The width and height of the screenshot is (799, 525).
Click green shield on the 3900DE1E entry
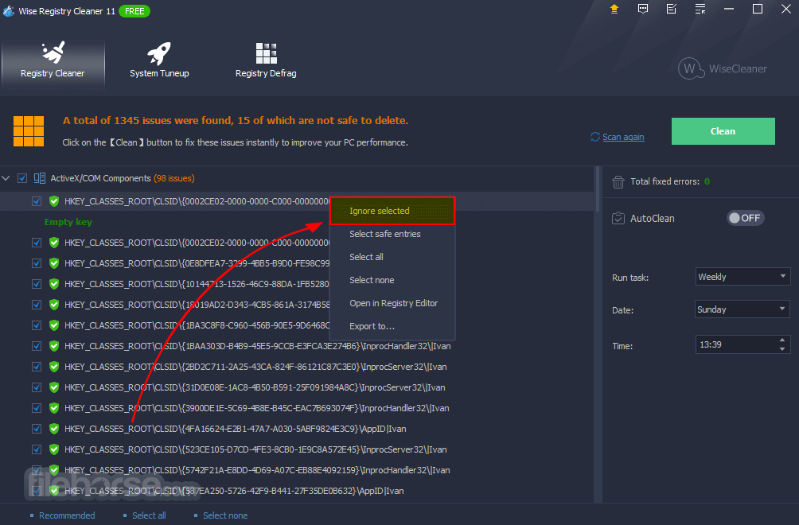(x=54, y=408)
